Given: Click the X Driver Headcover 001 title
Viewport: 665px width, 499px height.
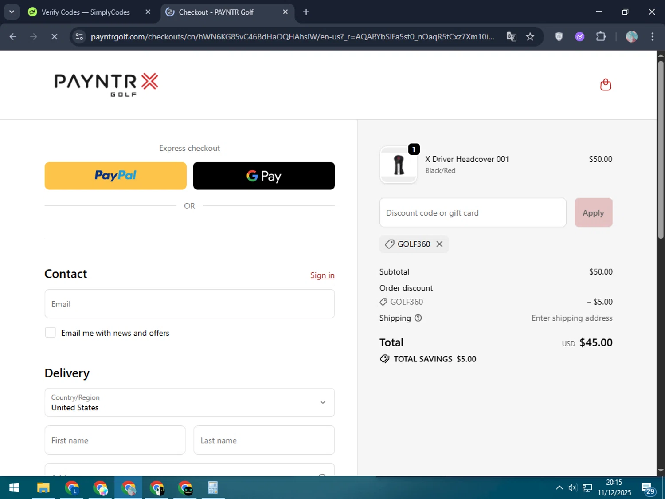Looking at the screenshot, I should point(467,159).
